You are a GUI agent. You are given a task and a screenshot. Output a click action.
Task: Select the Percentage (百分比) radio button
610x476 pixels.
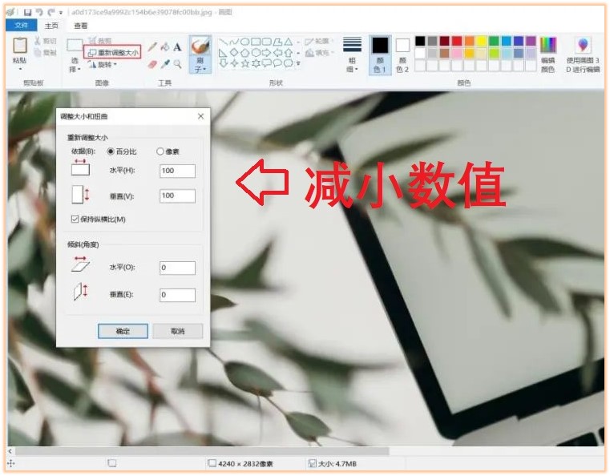tap(111, 151)
